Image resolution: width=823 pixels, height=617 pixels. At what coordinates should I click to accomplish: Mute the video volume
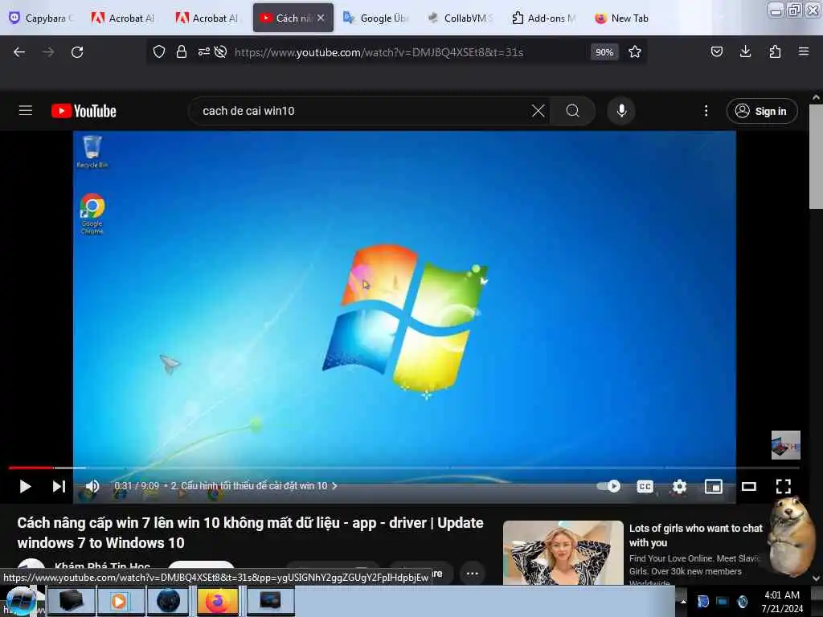(92, 486)
